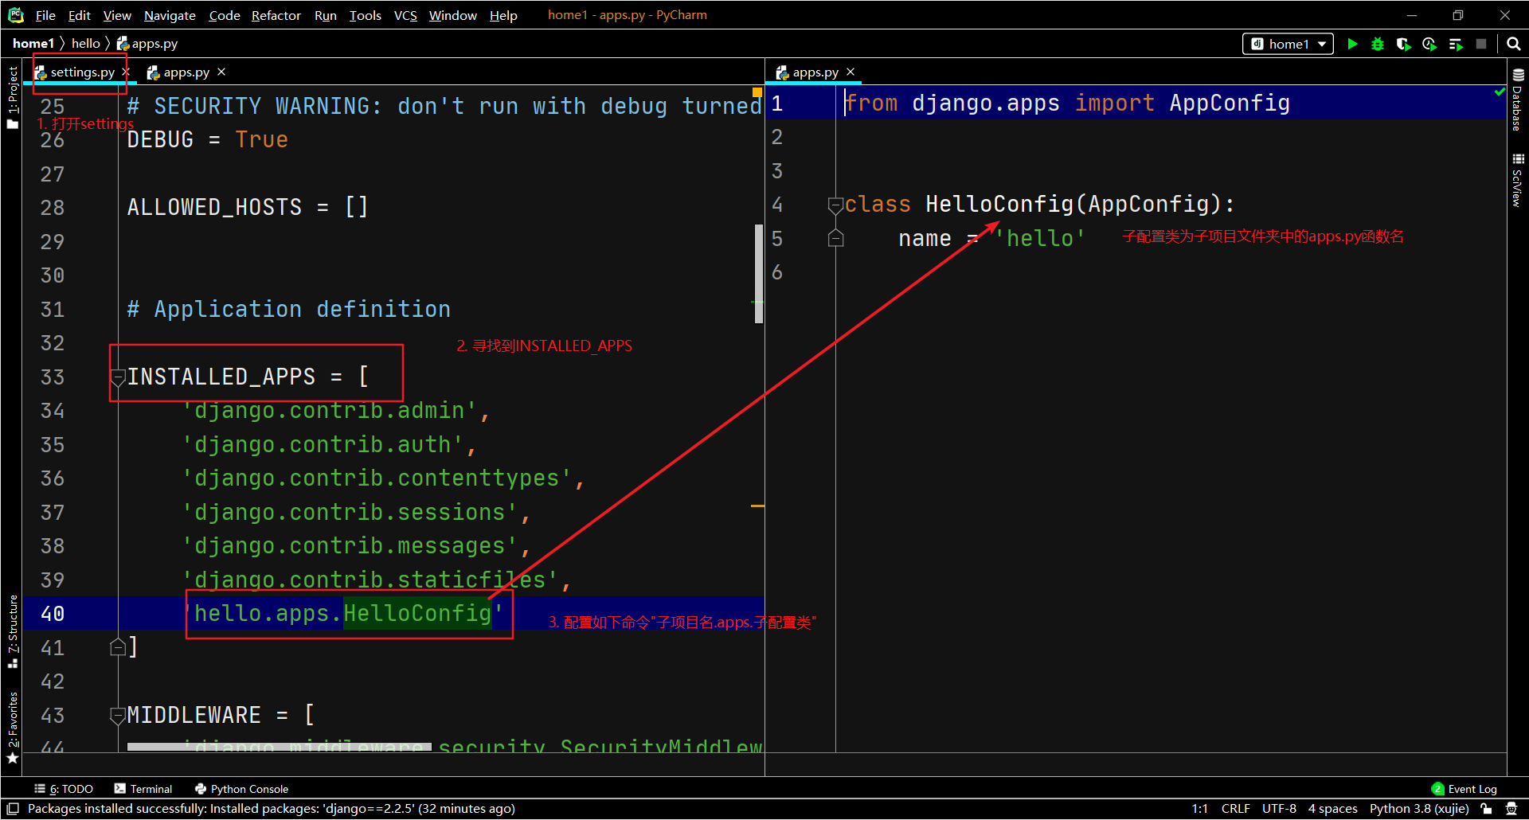This screenshot has height=820, width=1529.
Task: Open the Python Console
Action: (241, 789)
